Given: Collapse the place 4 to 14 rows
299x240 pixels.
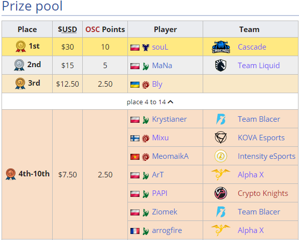Looking at the screenshot, I should 150,102.
